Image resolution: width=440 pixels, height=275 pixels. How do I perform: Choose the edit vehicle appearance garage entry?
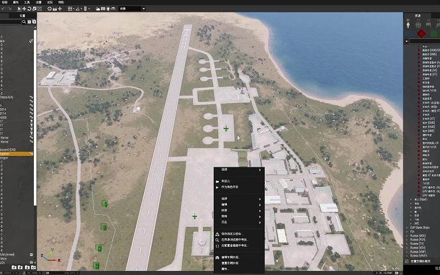tap(239, 257)
